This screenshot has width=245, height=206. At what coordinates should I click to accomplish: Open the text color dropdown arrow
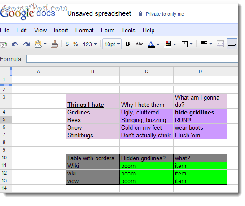(158, 44)
